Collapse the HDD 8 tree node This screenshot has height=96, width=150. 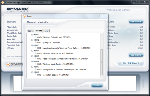tap(32, 72)
